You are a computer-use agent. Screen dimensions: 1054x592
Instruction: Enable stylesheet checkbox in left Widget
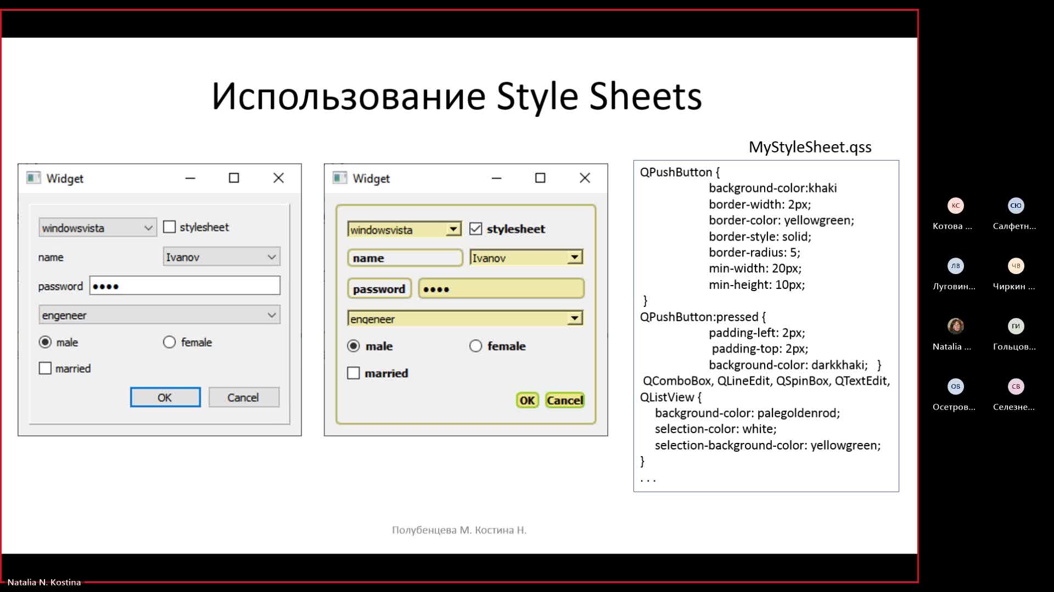click(170, 227)
